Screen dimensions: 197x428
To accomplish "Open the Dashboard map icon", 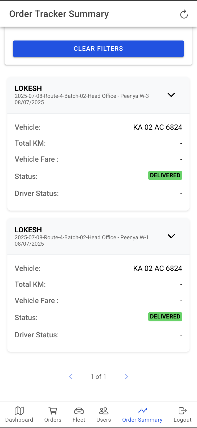I will (19, 411).
